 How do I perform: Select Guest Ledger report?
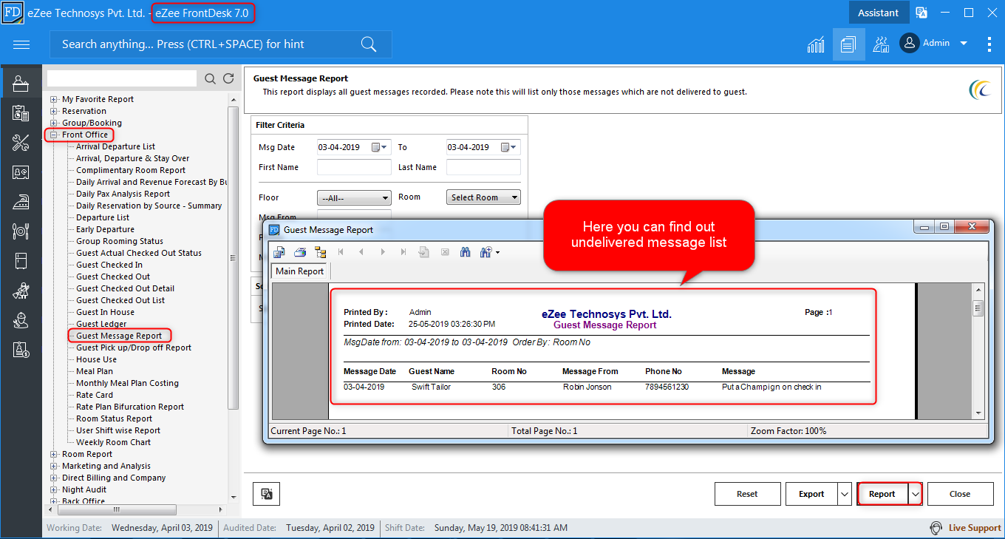(x=101, y=324)
